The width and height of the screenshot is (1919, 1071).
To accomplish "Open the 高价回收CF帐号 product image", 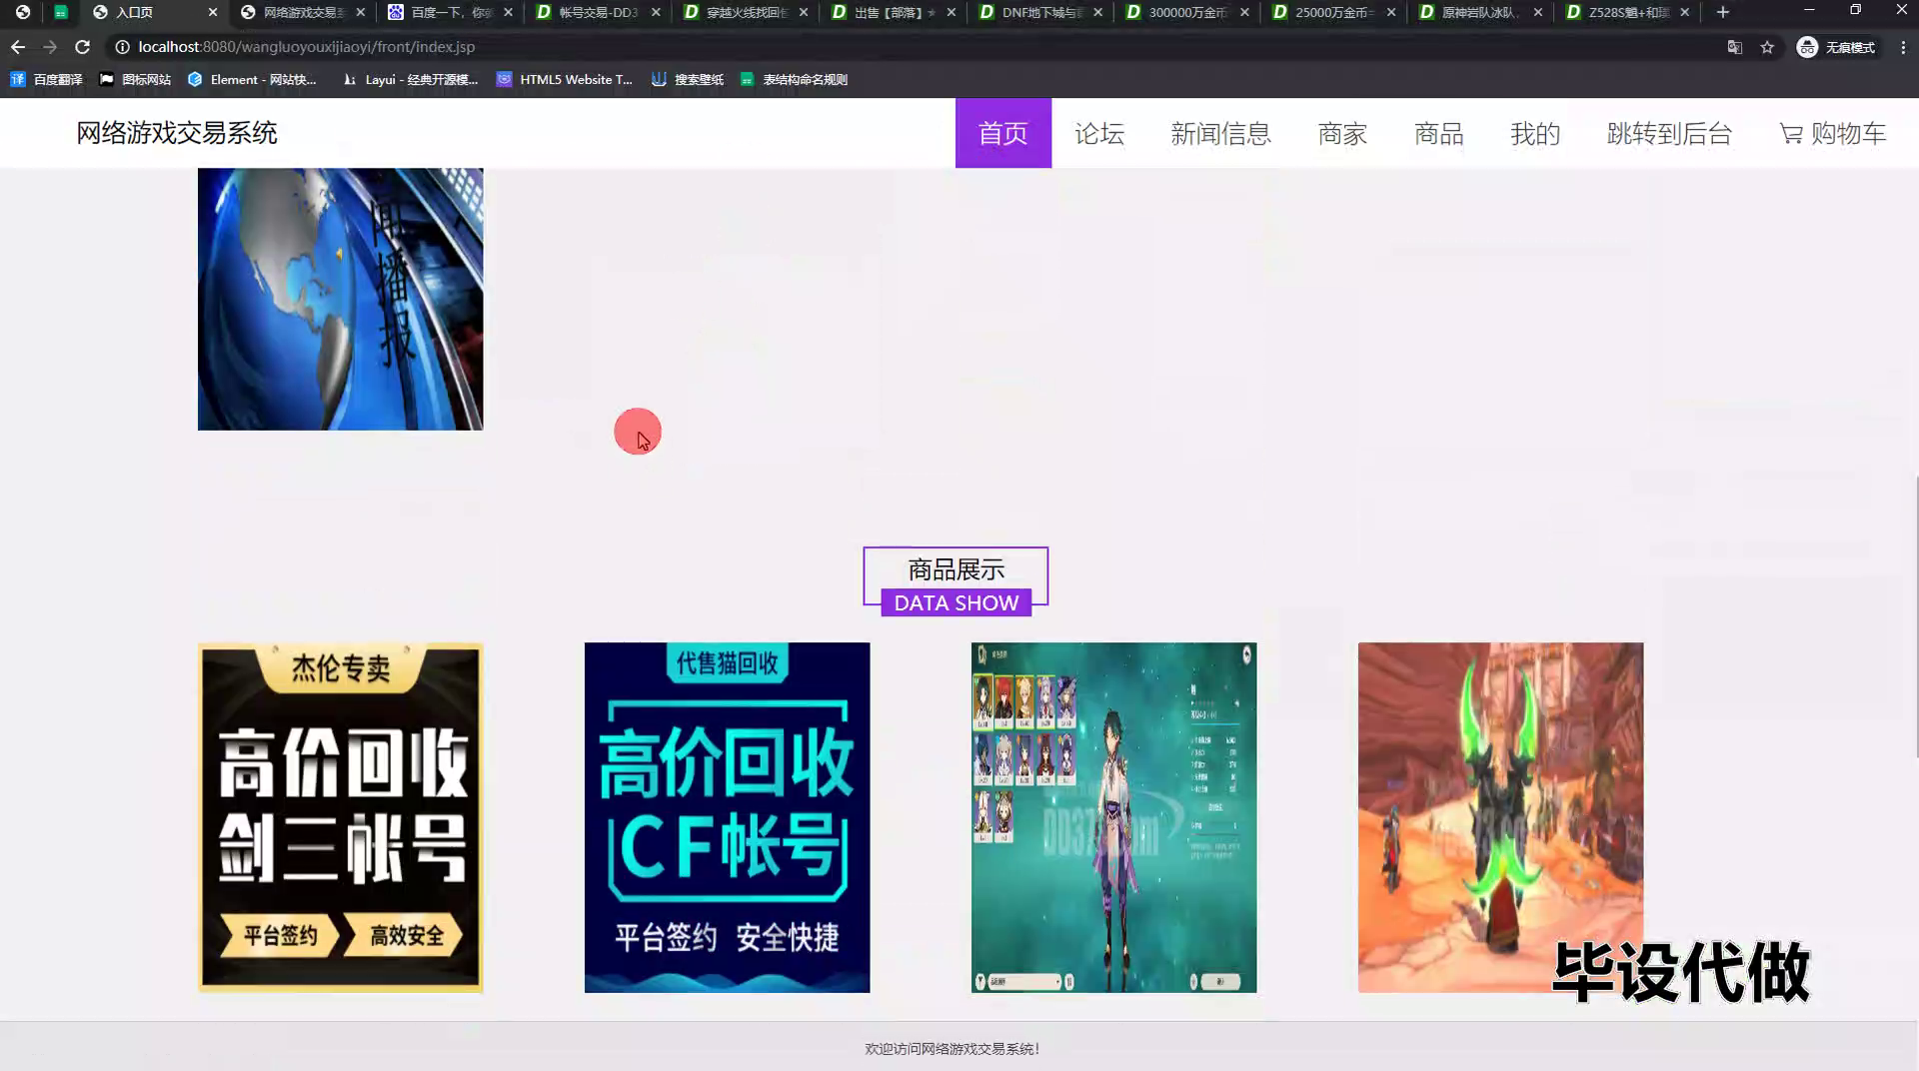I will pos(727,817).
